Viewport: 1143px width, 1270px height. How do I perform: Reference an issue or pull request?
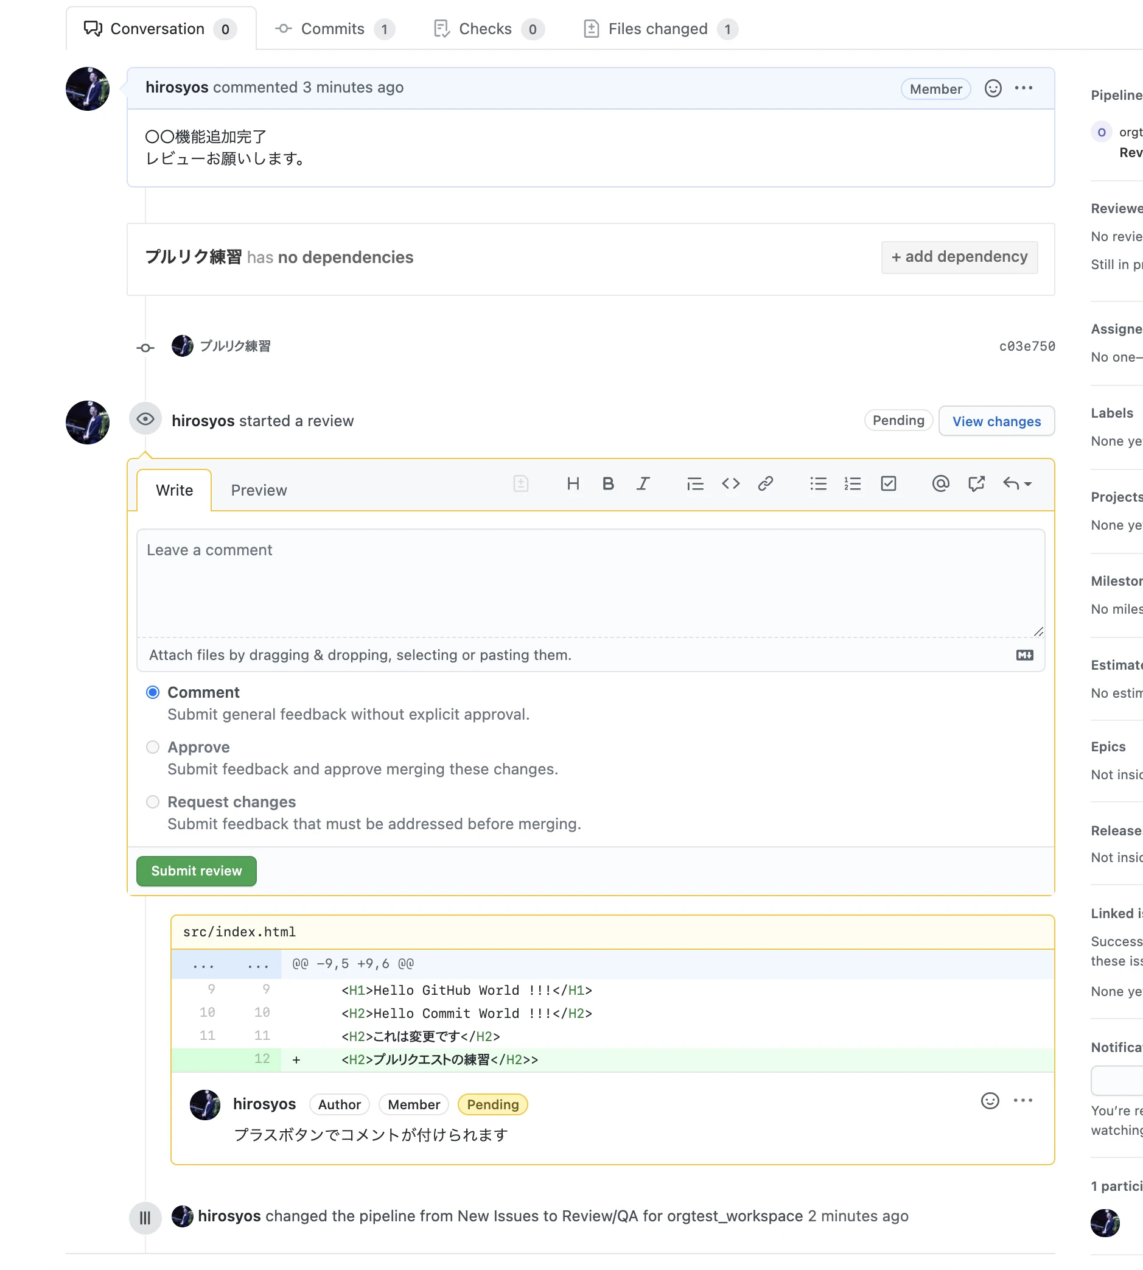(976, 483)
